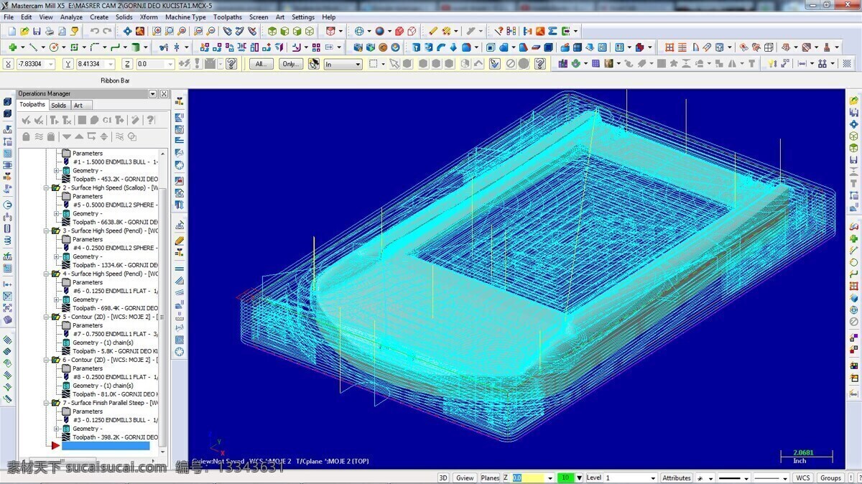Click the Attributes button in status bar
The width and height of the screenshot is (862, 484).
677,478
